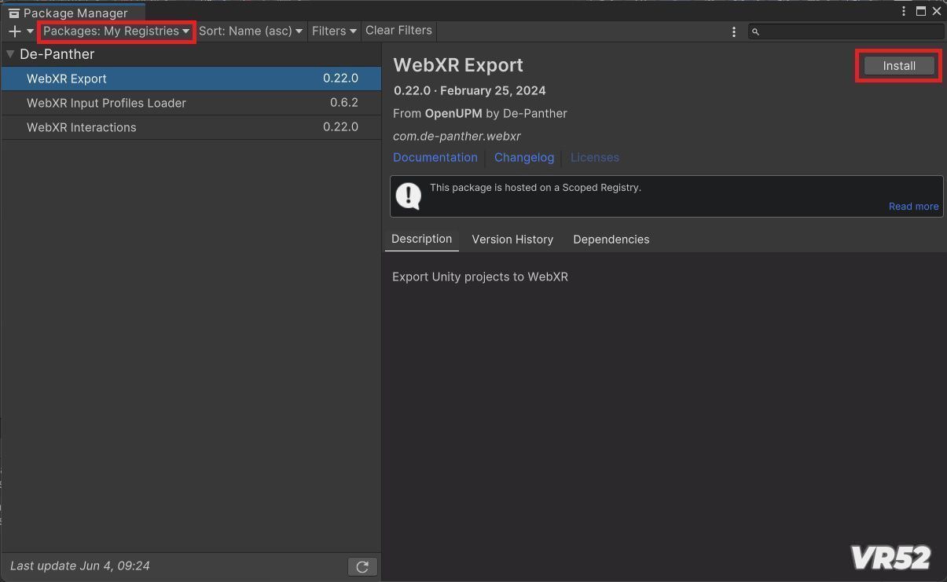Click the Clear Filters button
Screen dimensions: 947x582
(398, 31)
